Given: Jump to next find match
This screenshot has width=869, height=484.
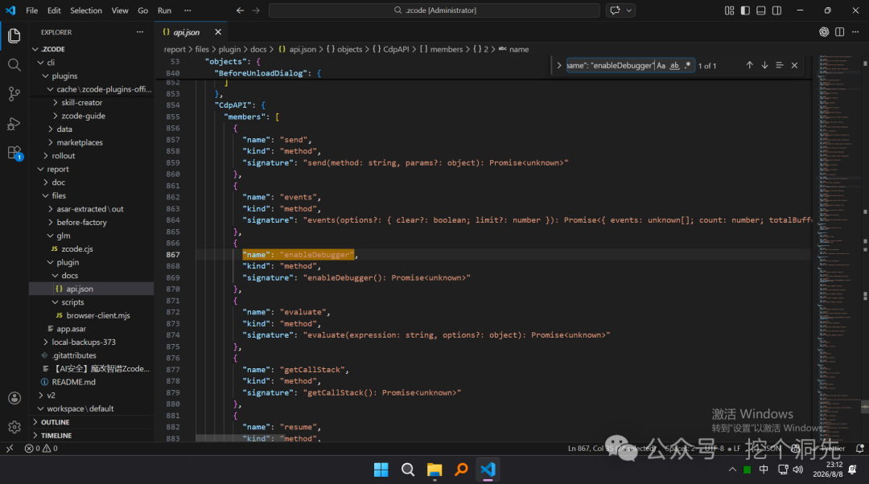Looking at the screenshot, I should 764,65.
